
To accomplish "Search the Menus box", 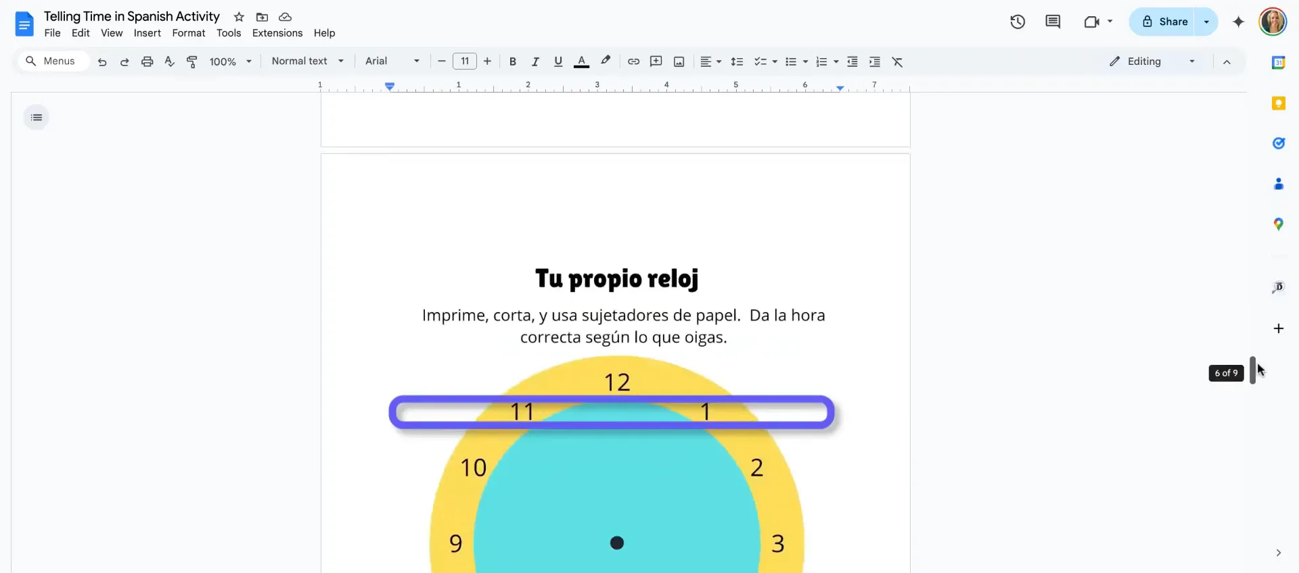I will [x=53, y=61].
